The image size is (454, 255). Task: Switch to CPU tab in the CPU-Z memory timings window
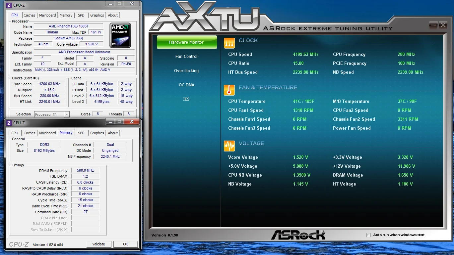point(15,133)
